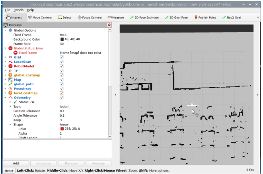This screenshot has height=174, width=263.
Task: Expand the RobotModel tree item
Action: pyautogui.click(x=5, y=66)
